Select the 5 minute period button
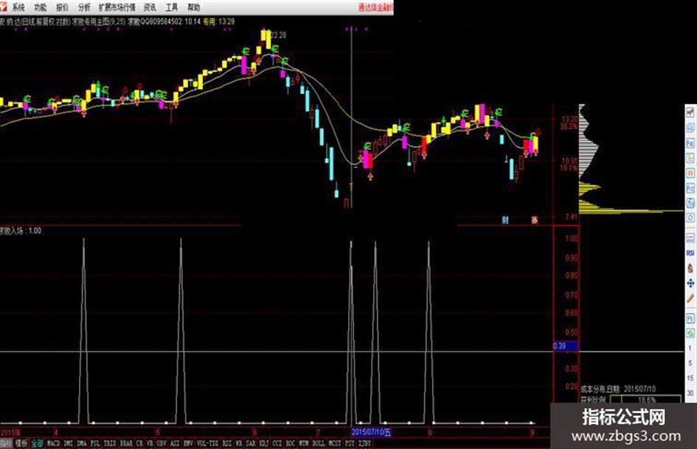The image size is (697, 449). click(690, 363)
